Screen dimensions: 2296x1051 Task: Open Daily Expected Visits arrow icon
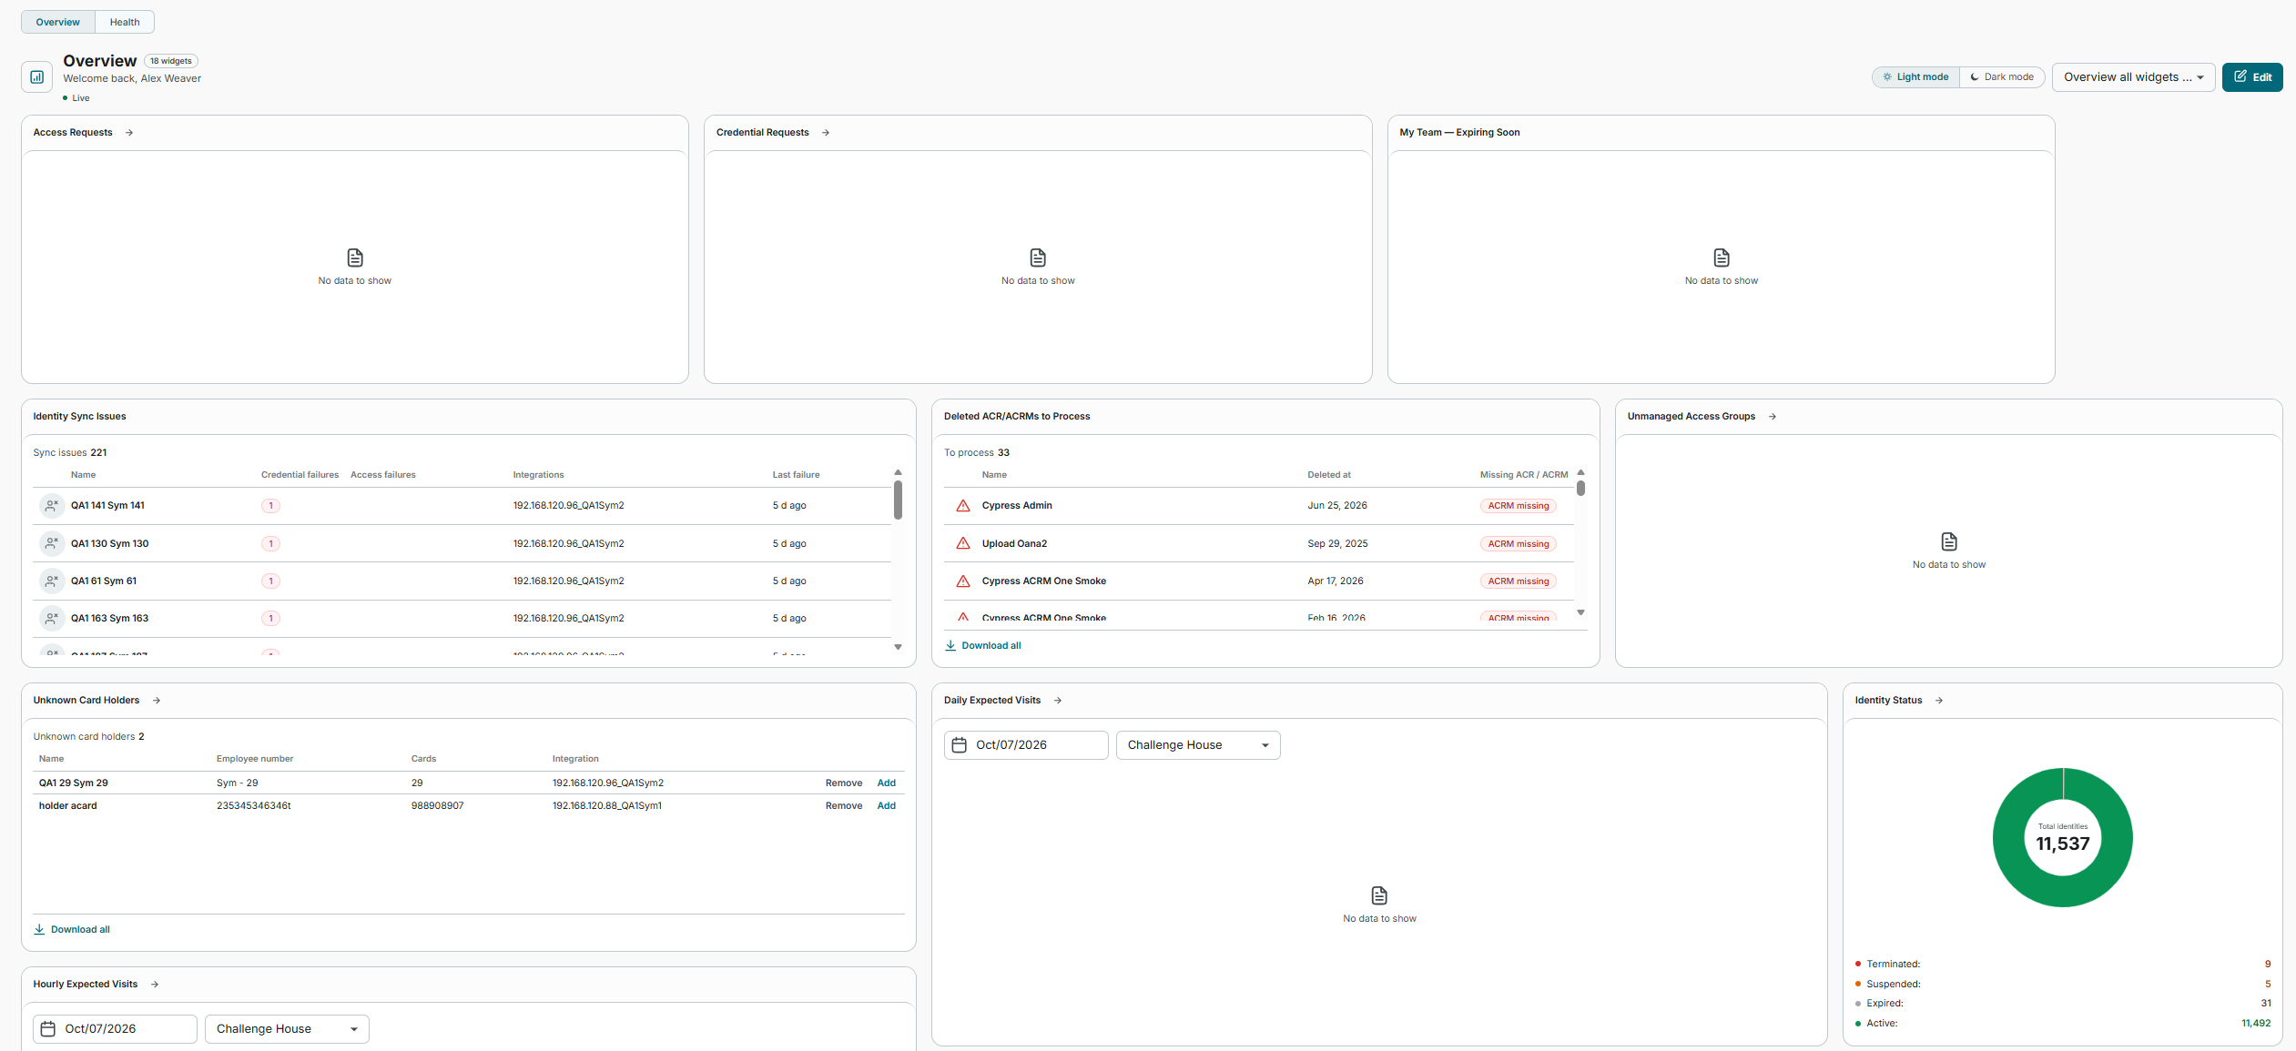click(x=1058, y=701)
